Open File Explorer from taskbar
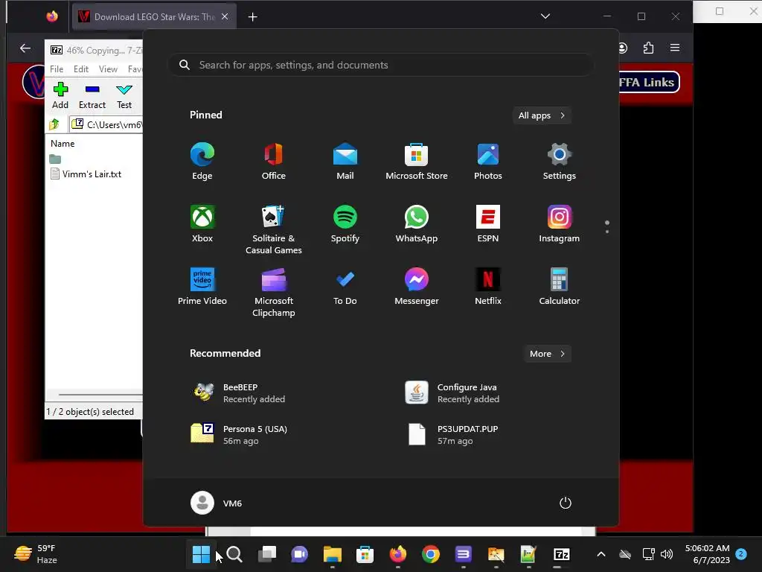Viewport: 762px width, 572px height. tap(333, 554)
